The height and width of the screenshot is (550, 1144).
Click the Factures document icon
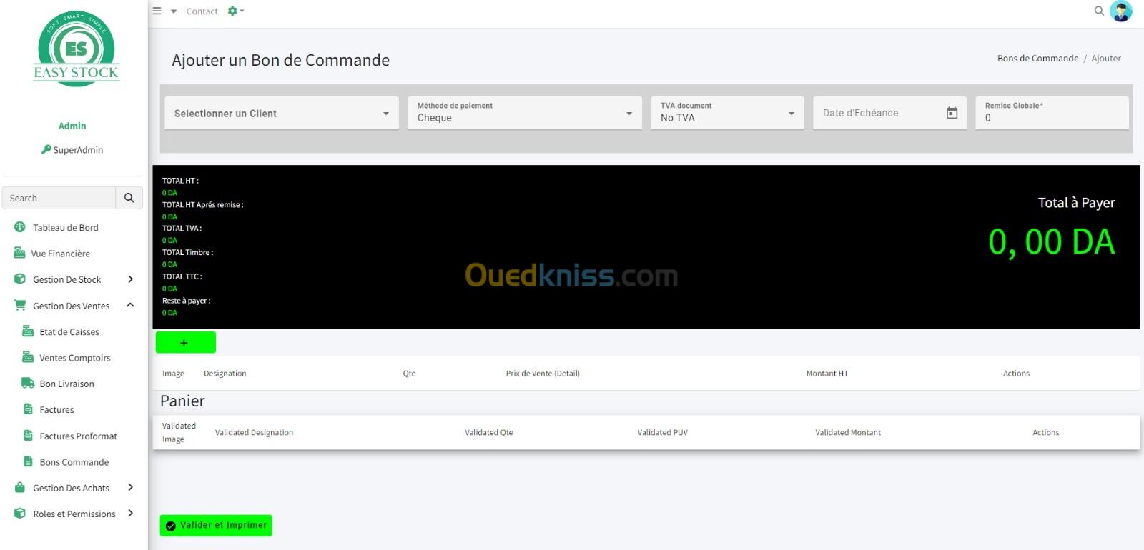click(x=28, y=409)
